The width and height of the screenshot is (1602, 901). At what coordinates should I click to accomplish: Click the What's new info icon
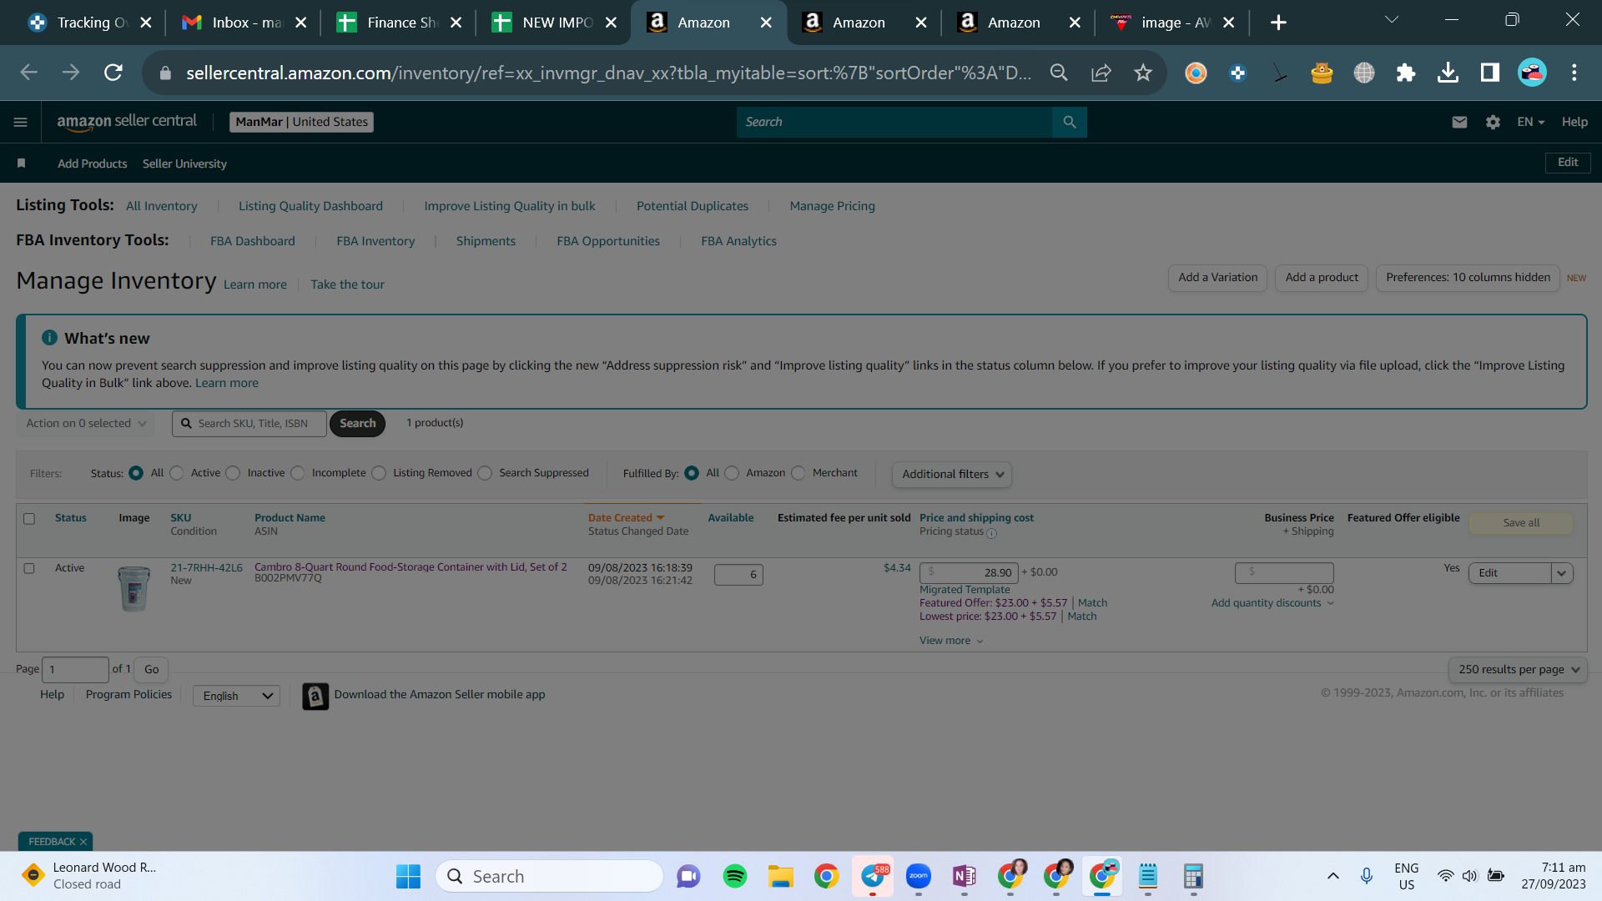pos(50,338)
